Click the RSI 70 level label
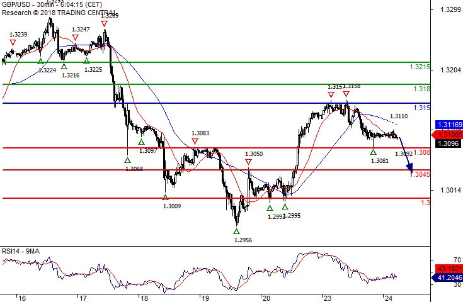This screenshot has height=302, width=463. [457, 260]
